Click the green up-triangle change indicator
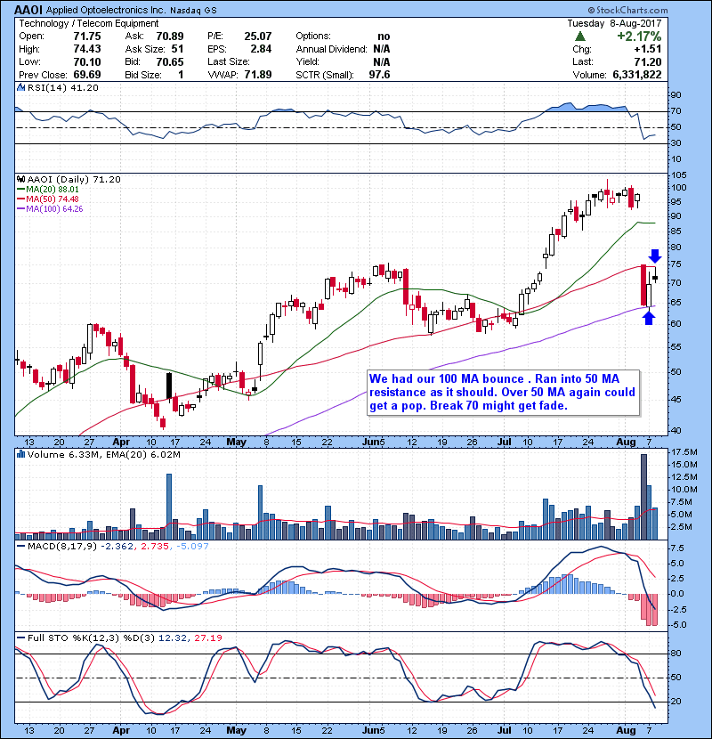This screenshot has width=712, height=739. (580, 37)
